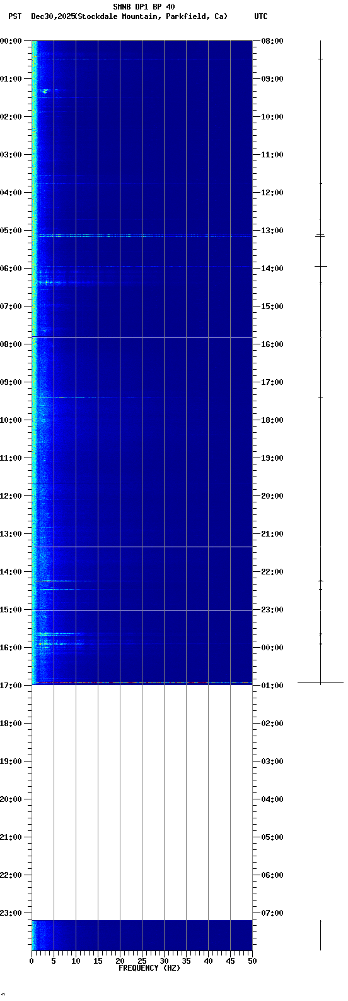Click the 01:00 UTC time label
This screenshot has width=348, height=1001.
(272, 686)
